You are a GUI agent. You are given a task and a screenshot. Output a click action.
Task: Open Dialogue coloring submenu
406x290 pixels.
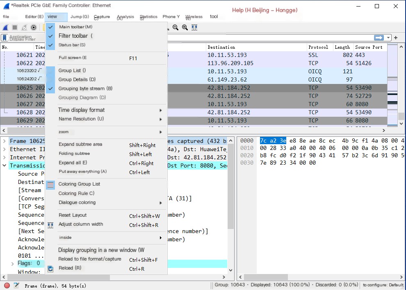point(106,203)
